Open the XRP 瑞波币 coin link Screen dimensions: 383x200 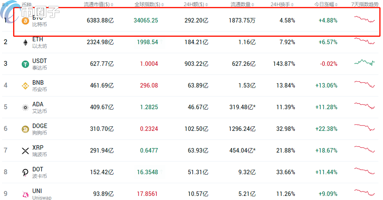coord(40,151)
